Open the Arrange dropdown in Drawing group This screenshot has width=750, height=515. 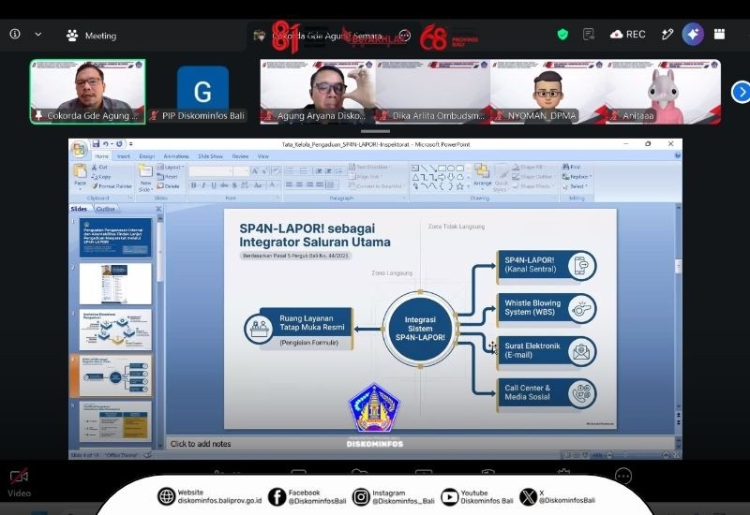point(482,175)
